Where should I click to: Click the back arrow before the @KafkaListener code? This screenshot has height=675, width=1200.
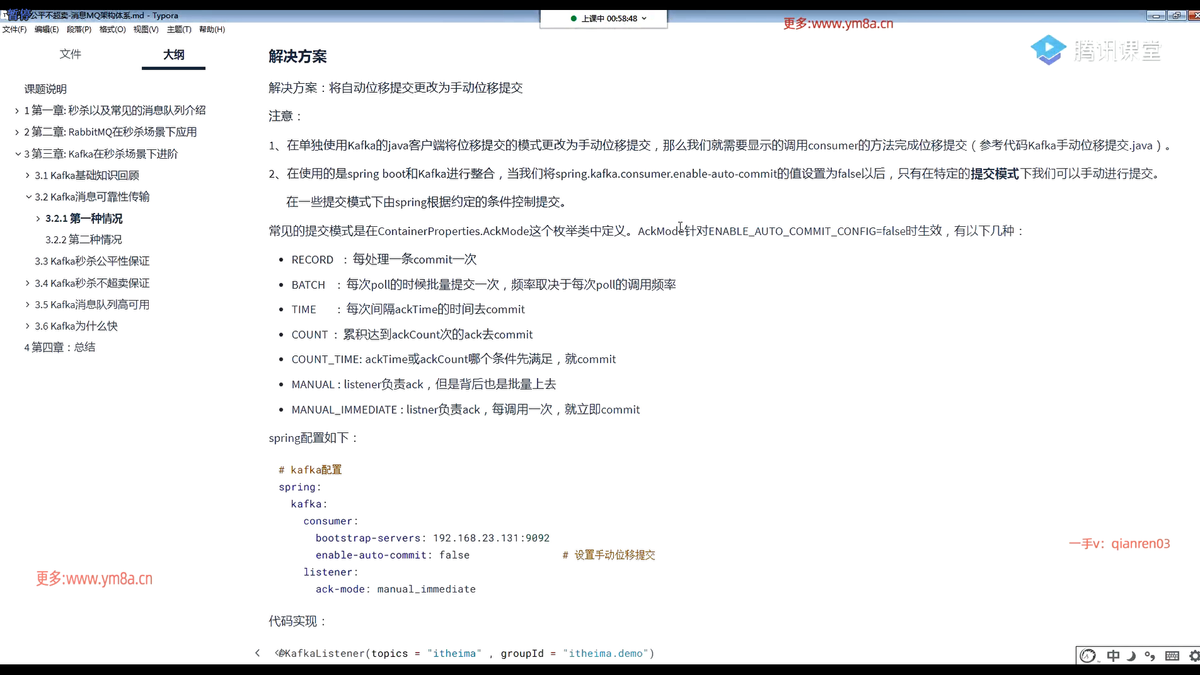tap(257, 653)
